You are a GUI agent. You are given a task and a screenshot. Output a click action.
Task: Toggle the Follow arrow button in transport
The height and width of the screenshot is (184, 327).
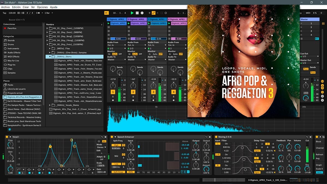tap(107, 13)
